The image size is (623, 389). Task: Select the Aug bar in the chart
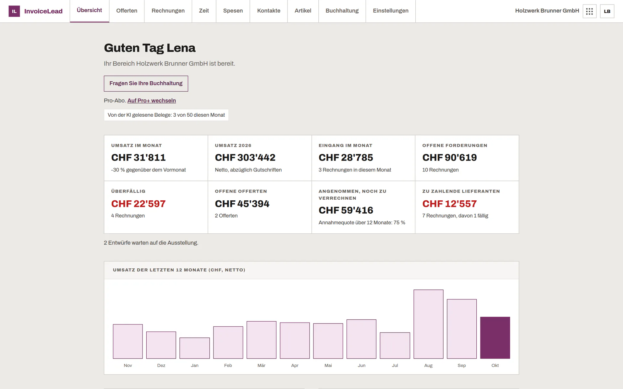[428, 324]
